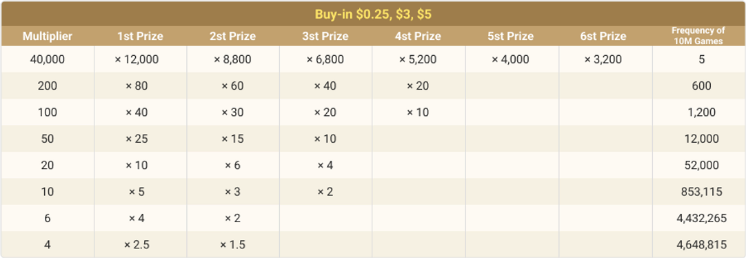Select the Frequency of 10M Games header
746x258 pixels.
point(698,36)
